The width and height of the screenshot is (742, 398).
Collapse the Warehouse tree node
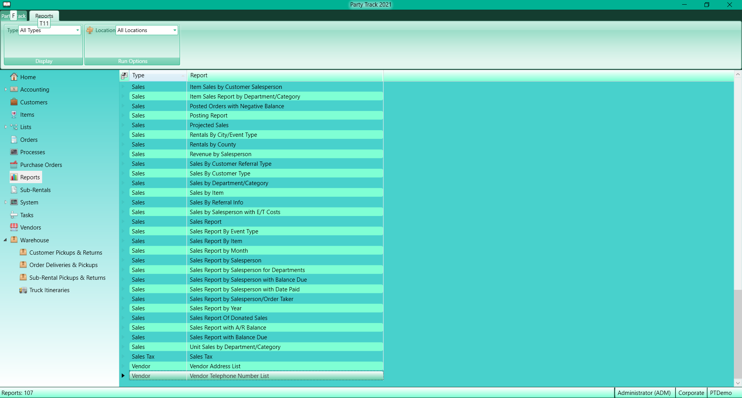click(x=5, y=240)
